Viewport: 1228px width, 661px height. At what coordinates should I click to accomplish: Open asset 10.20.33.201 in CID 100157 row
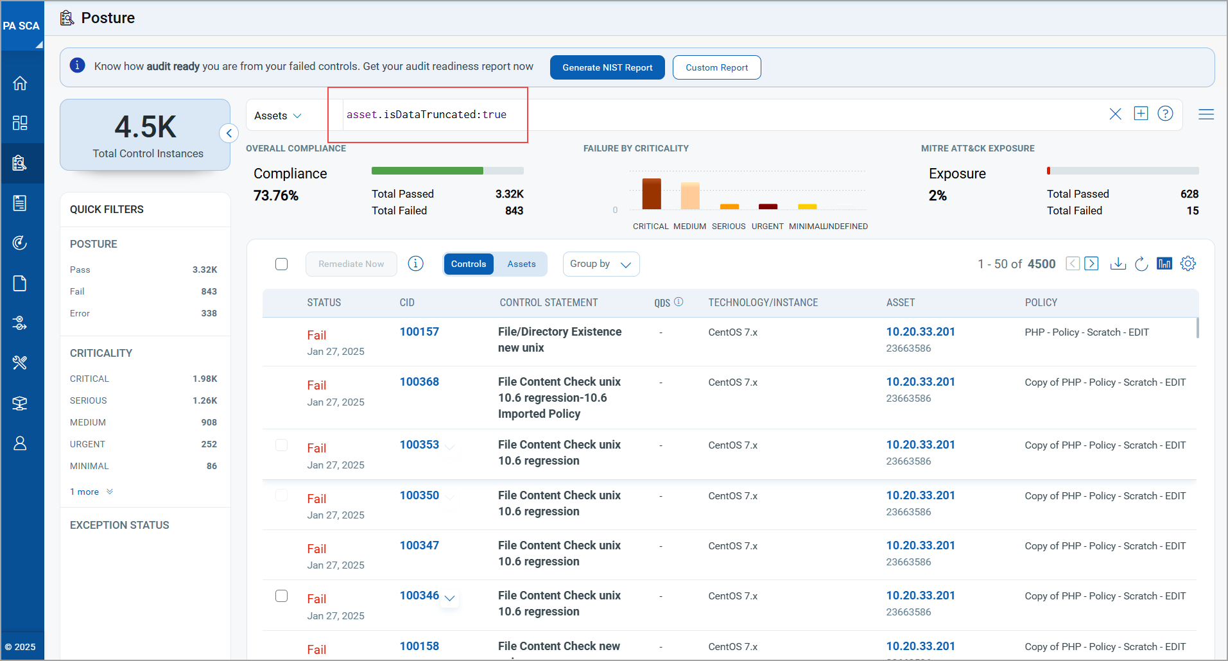point(921,332)
